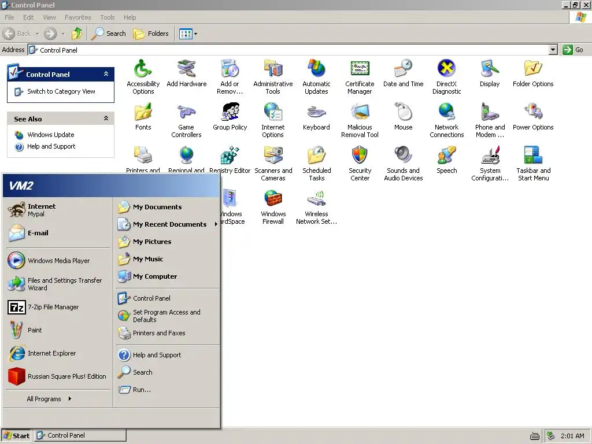Click the Search toolbar button
This screenshot has width=592, height=444.
pyautogui.click(x=109, y=34)
